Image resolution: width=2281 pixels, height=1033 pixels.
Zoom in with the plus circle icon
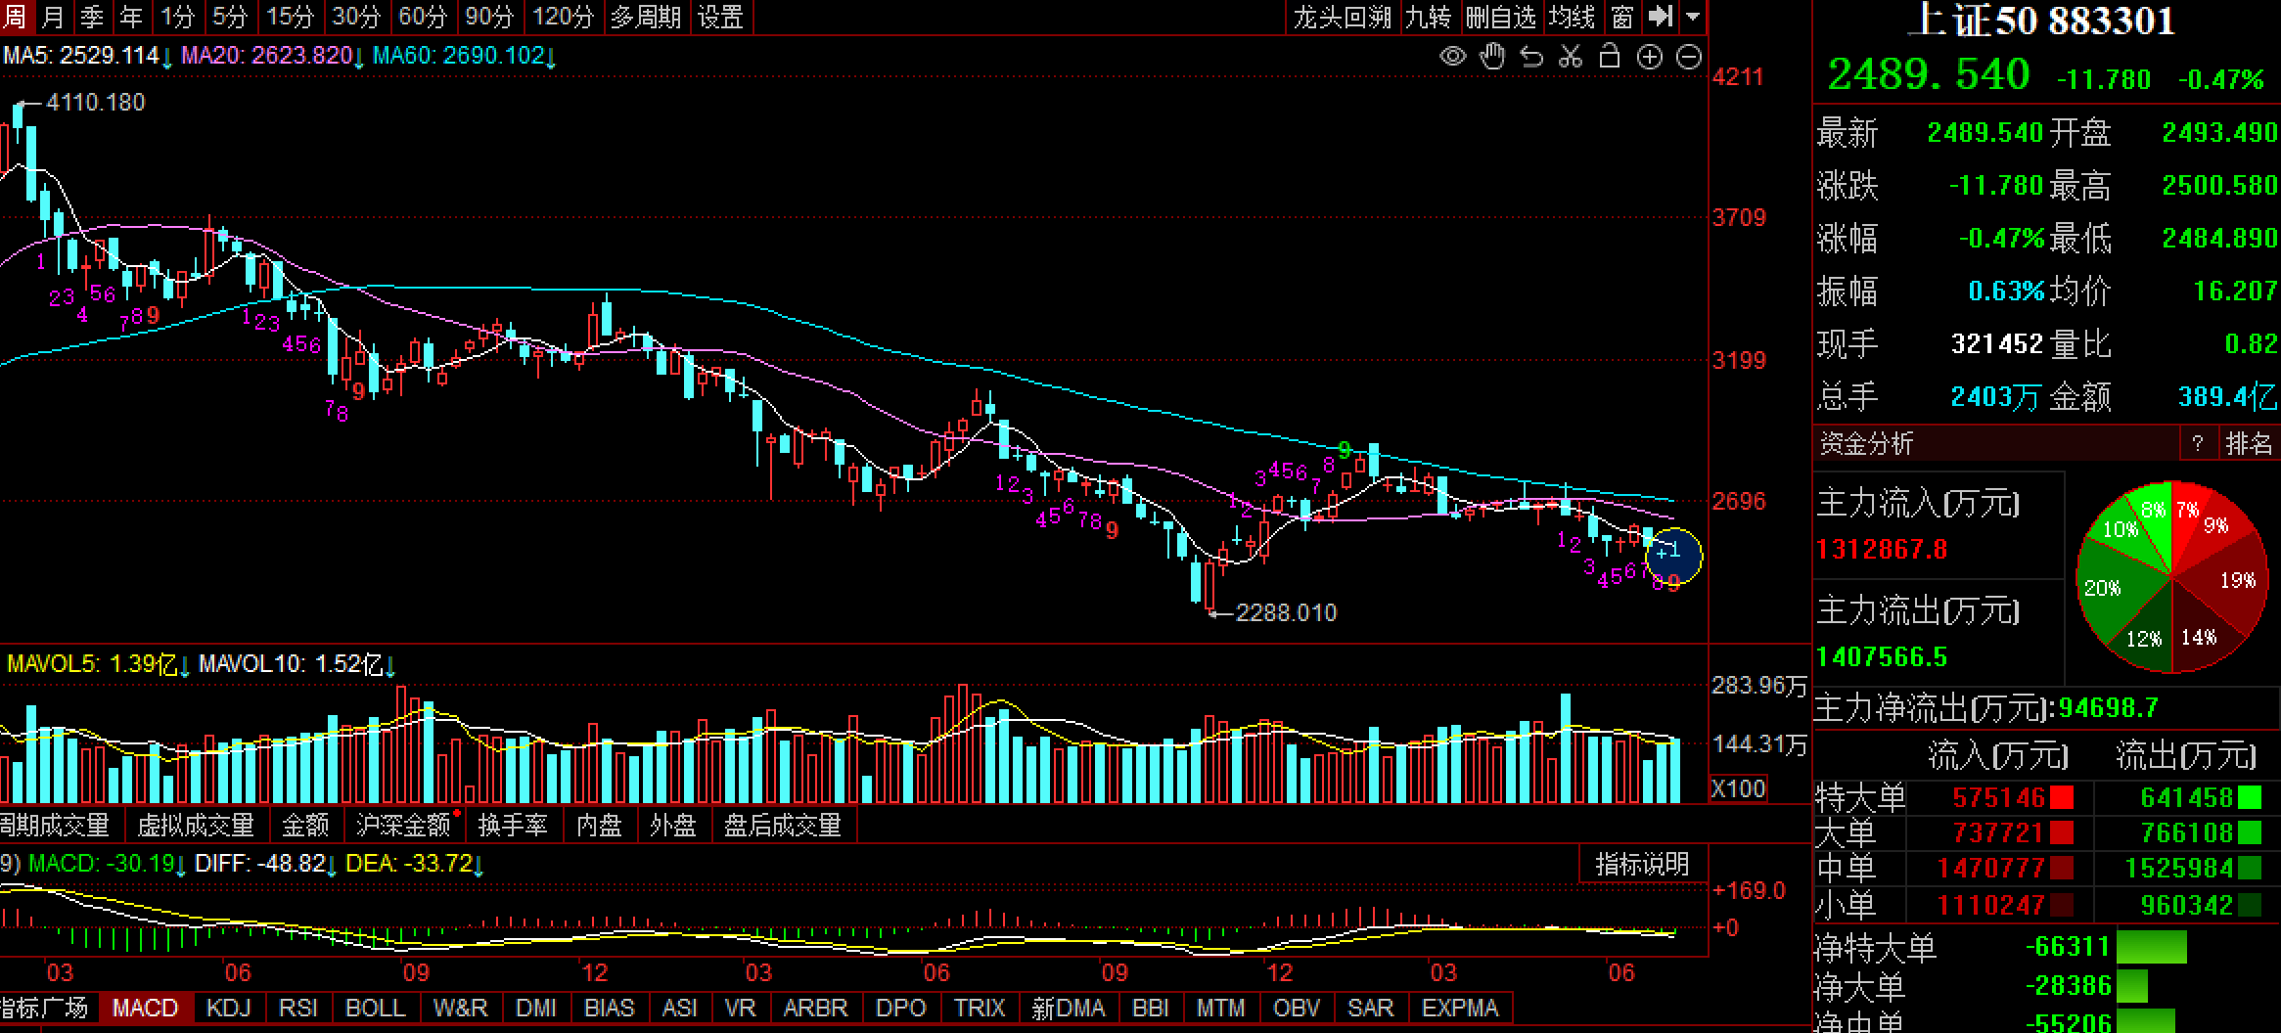pyautogui.click(x=1650, y=57)
